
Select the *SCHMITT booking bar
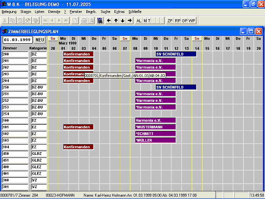point(155,134)
